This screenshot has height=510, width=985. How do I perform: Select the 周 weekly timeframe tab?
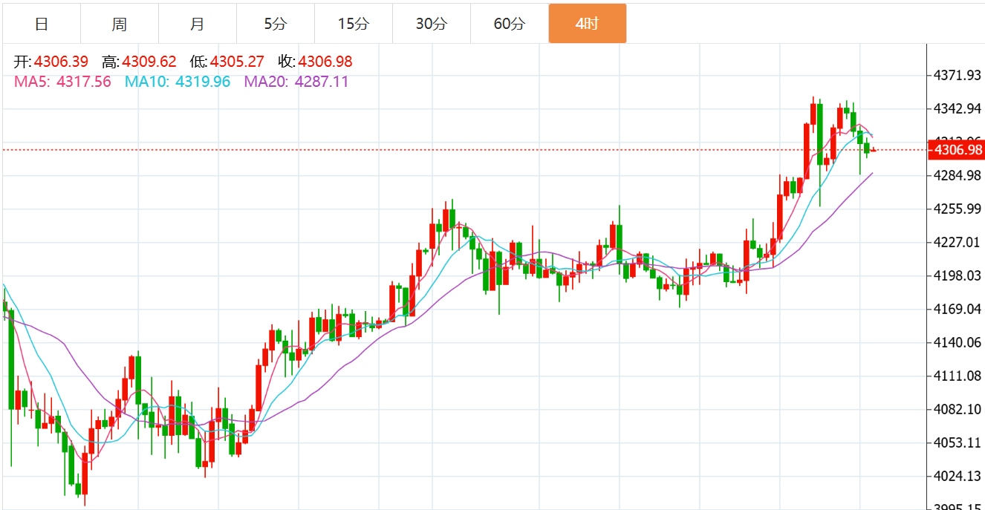coord(120,24)
